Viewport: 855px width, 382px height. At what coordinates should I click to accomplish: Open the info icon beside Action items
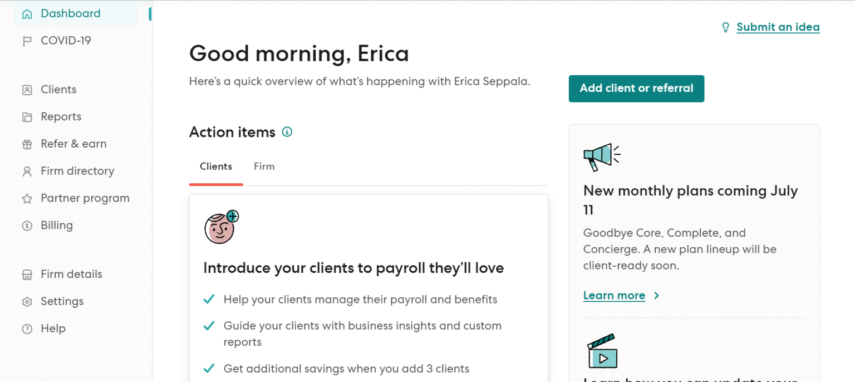287,132
